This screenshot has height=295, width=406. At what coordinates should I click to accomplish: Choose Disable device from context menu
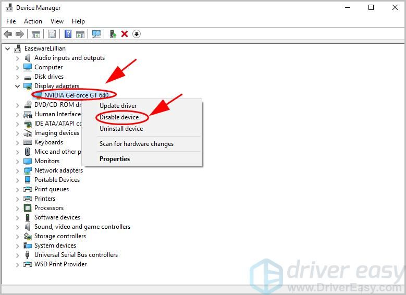tap(119, 117)
